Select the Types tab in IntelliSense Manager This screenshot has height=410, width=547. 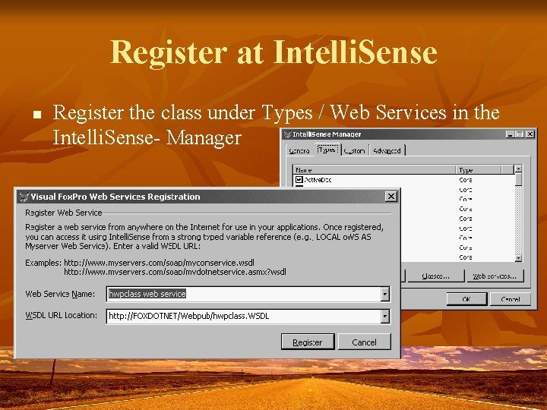[327, 150]
